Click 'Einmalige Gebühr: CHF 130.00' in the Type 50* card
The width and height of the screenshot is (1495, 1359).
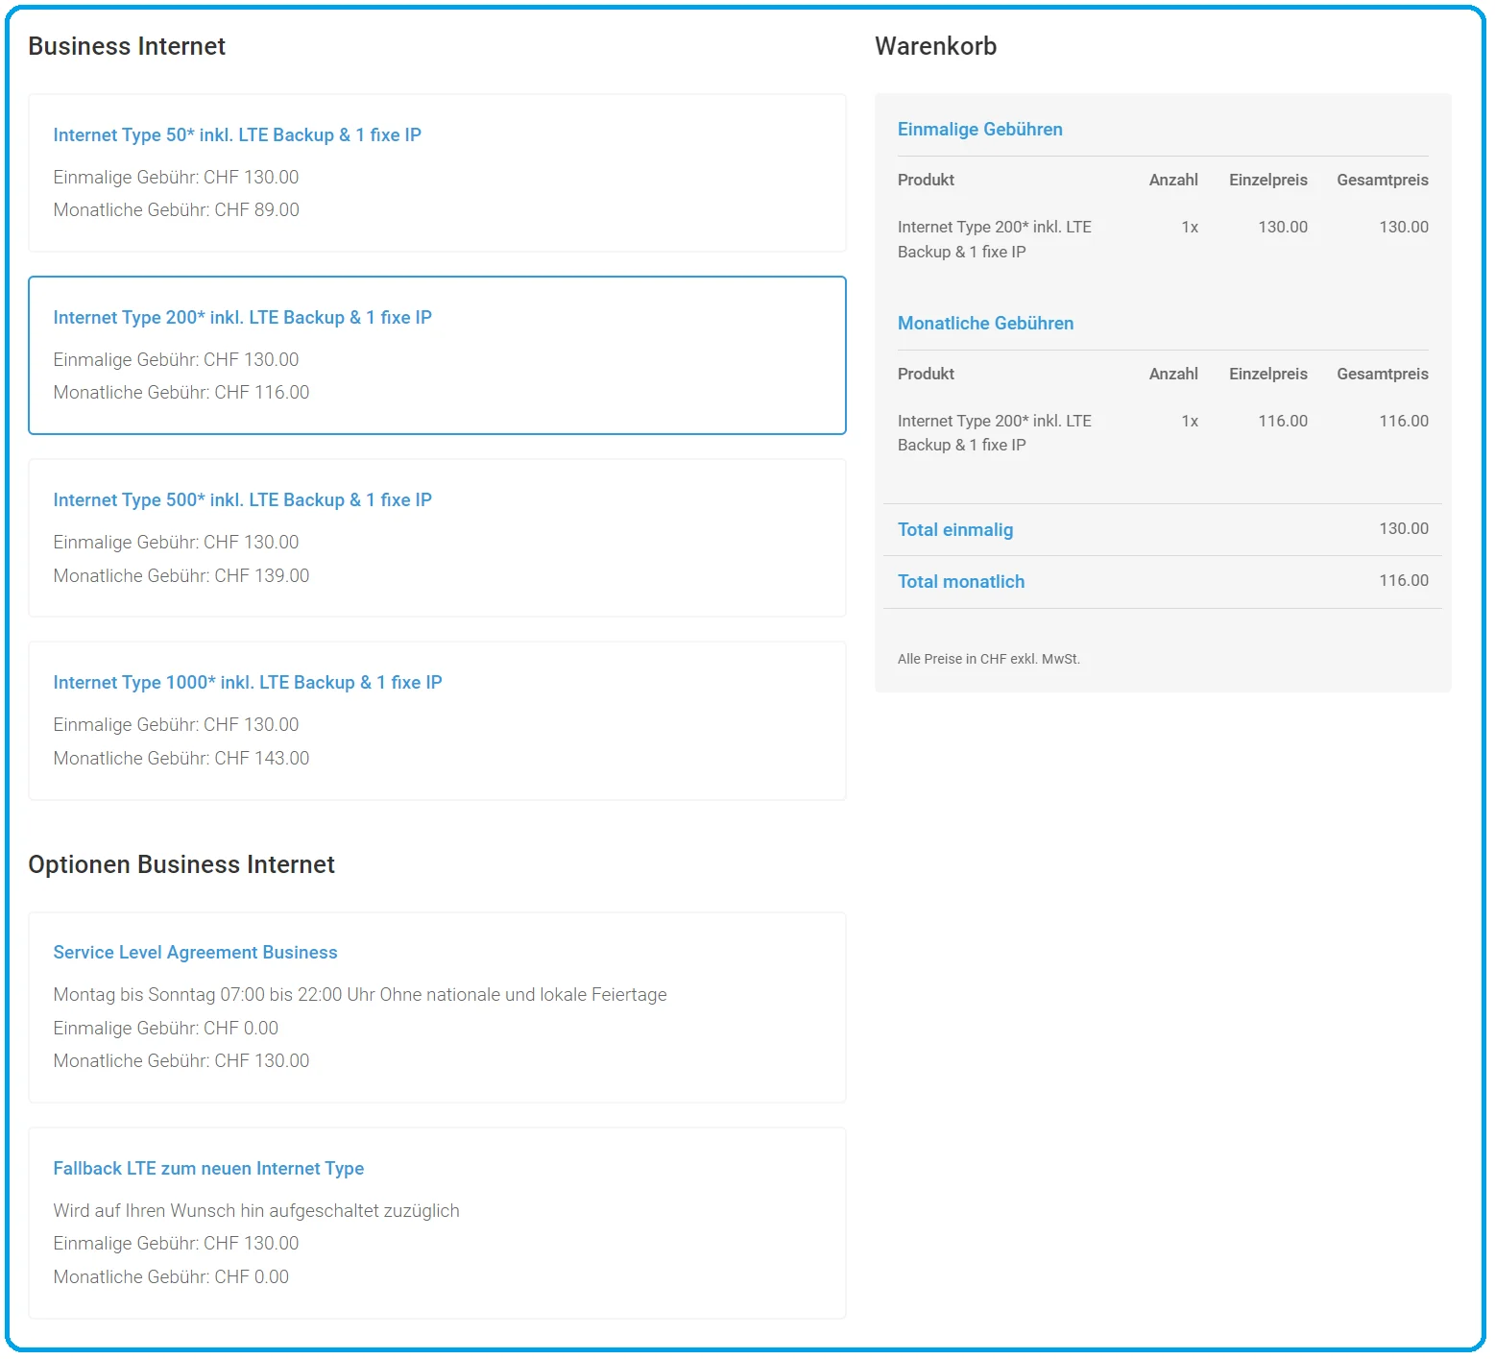(x=177, y=178)
